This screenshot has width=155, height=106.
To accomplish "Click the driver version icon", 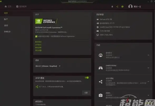I will coord(98,23).
